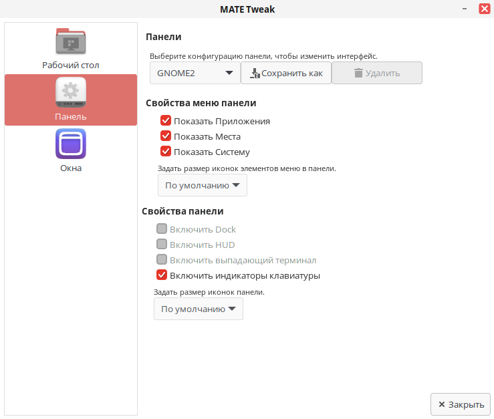Open the GNOME2 panel layout dropdown
This screenshot has width=494, height=419.
(195, 73)
